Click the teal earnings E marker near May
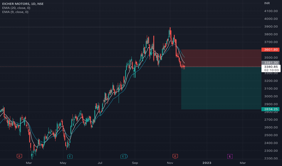Screen dimensions: 282x166 70,156
